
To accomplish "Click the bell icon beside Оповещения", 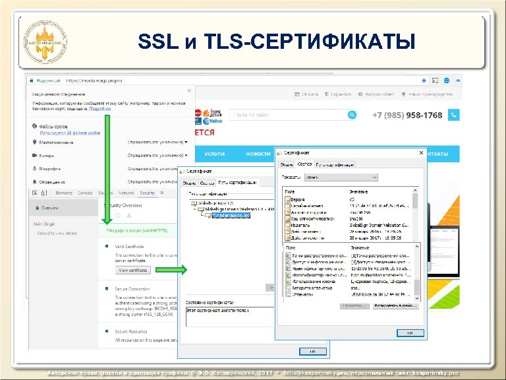I will tap(34, 182).
